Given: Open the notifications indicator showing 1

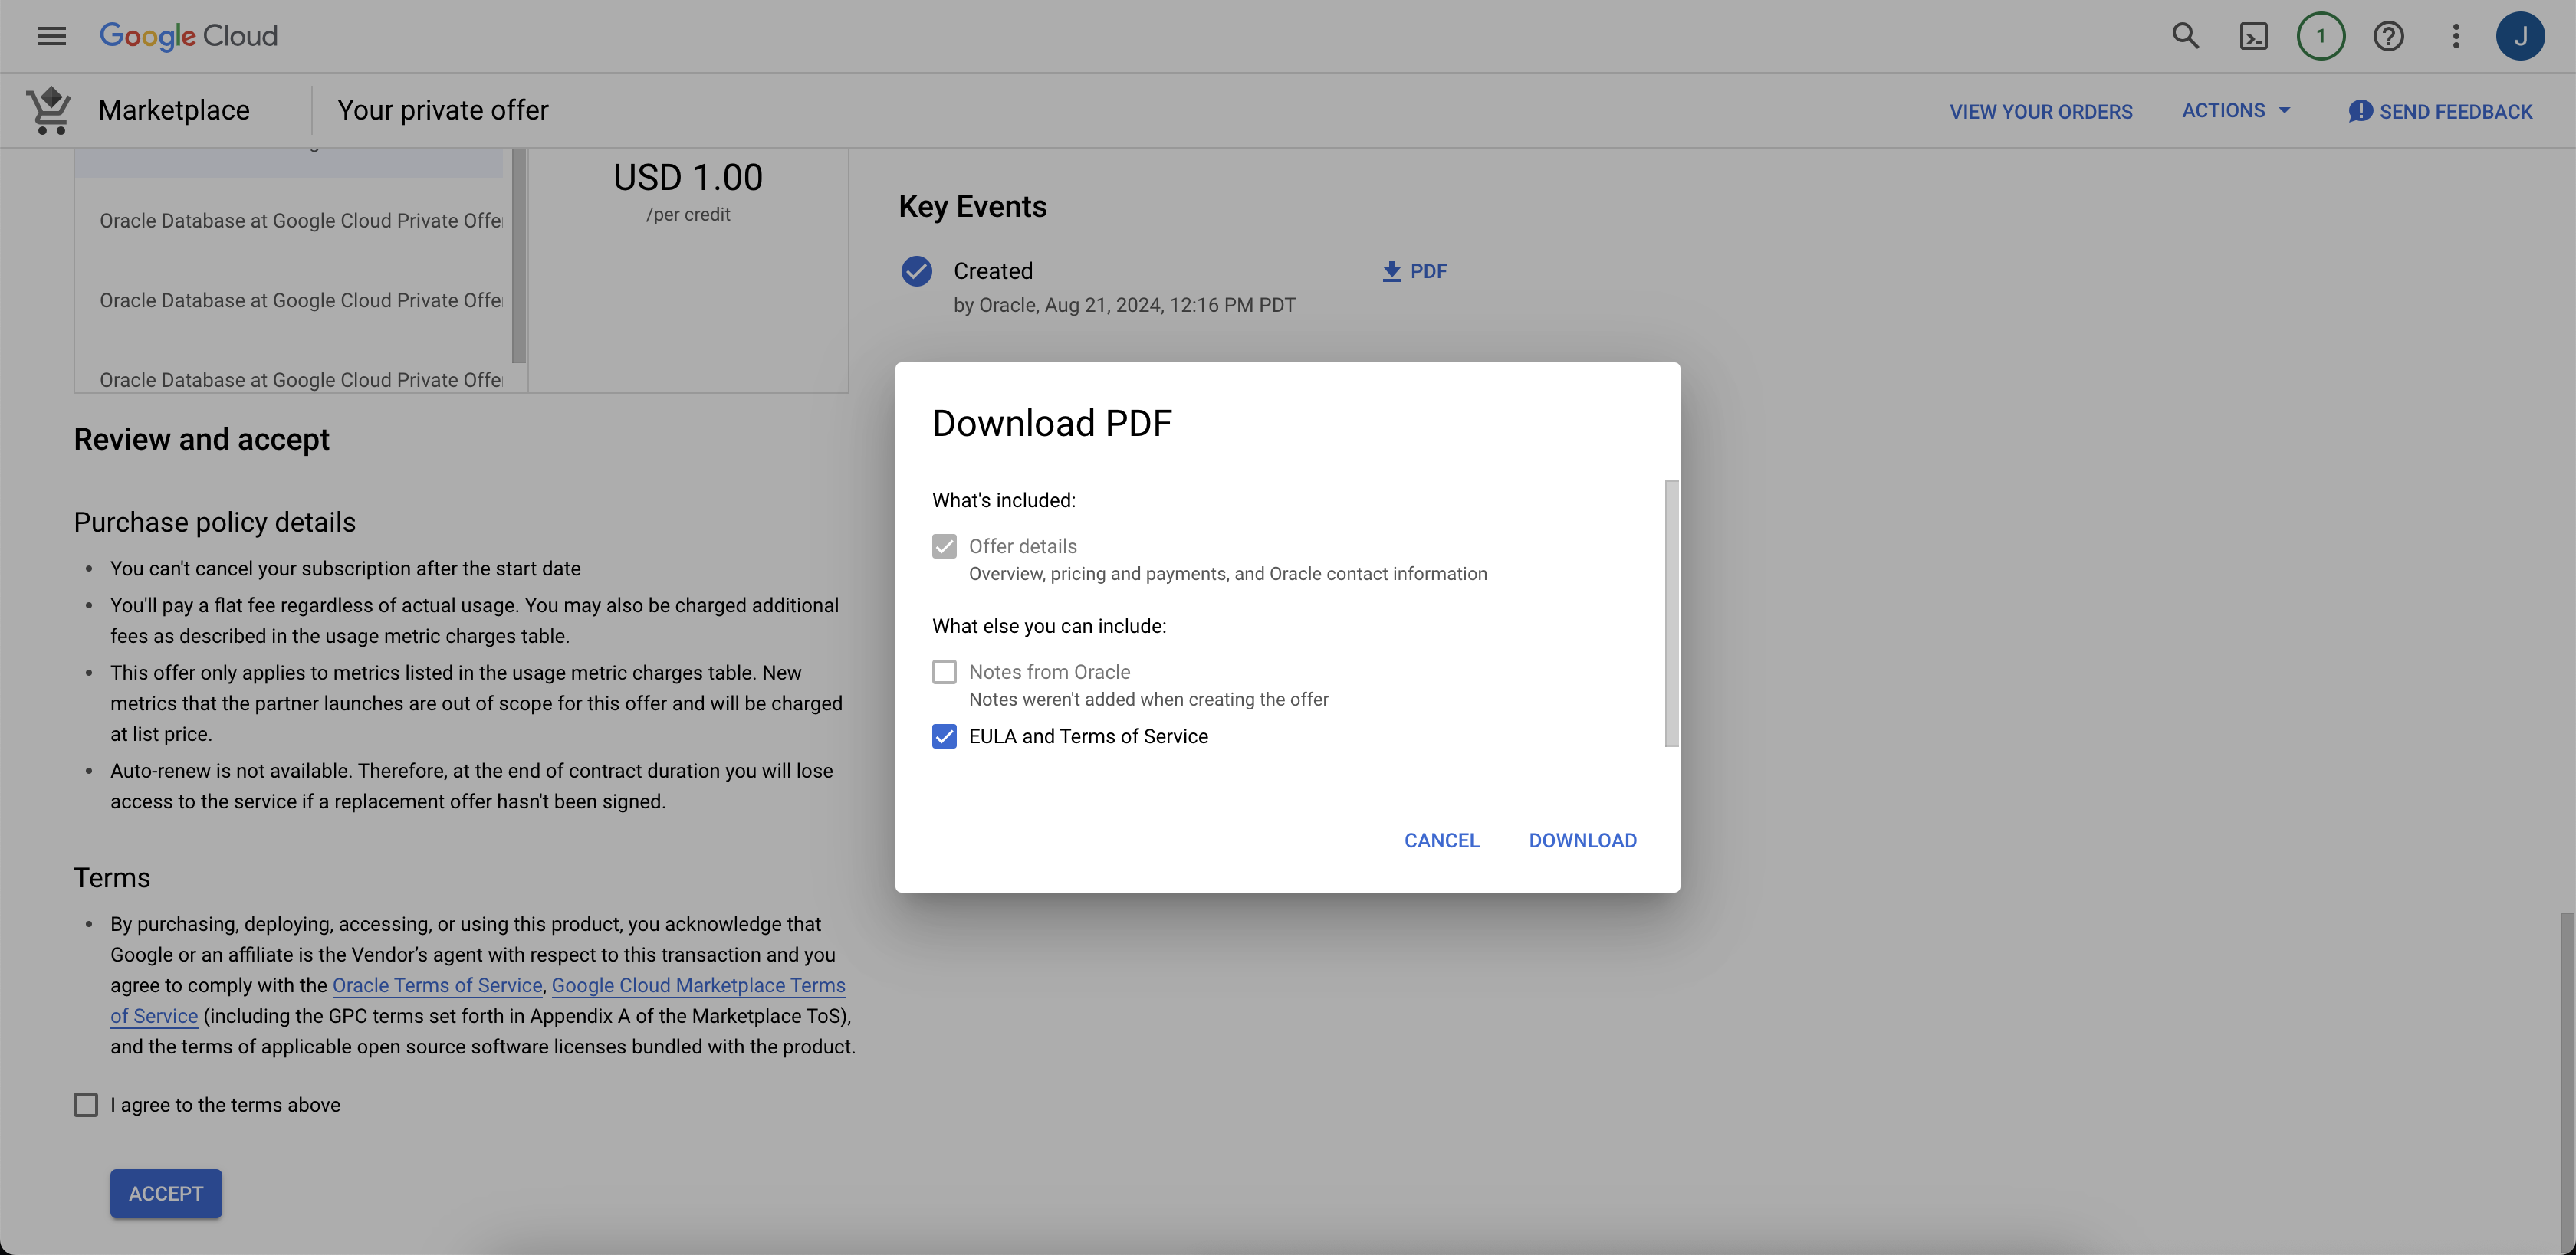Looking at the screenshot, I should pyautogui.click(x=2322, y=36).
